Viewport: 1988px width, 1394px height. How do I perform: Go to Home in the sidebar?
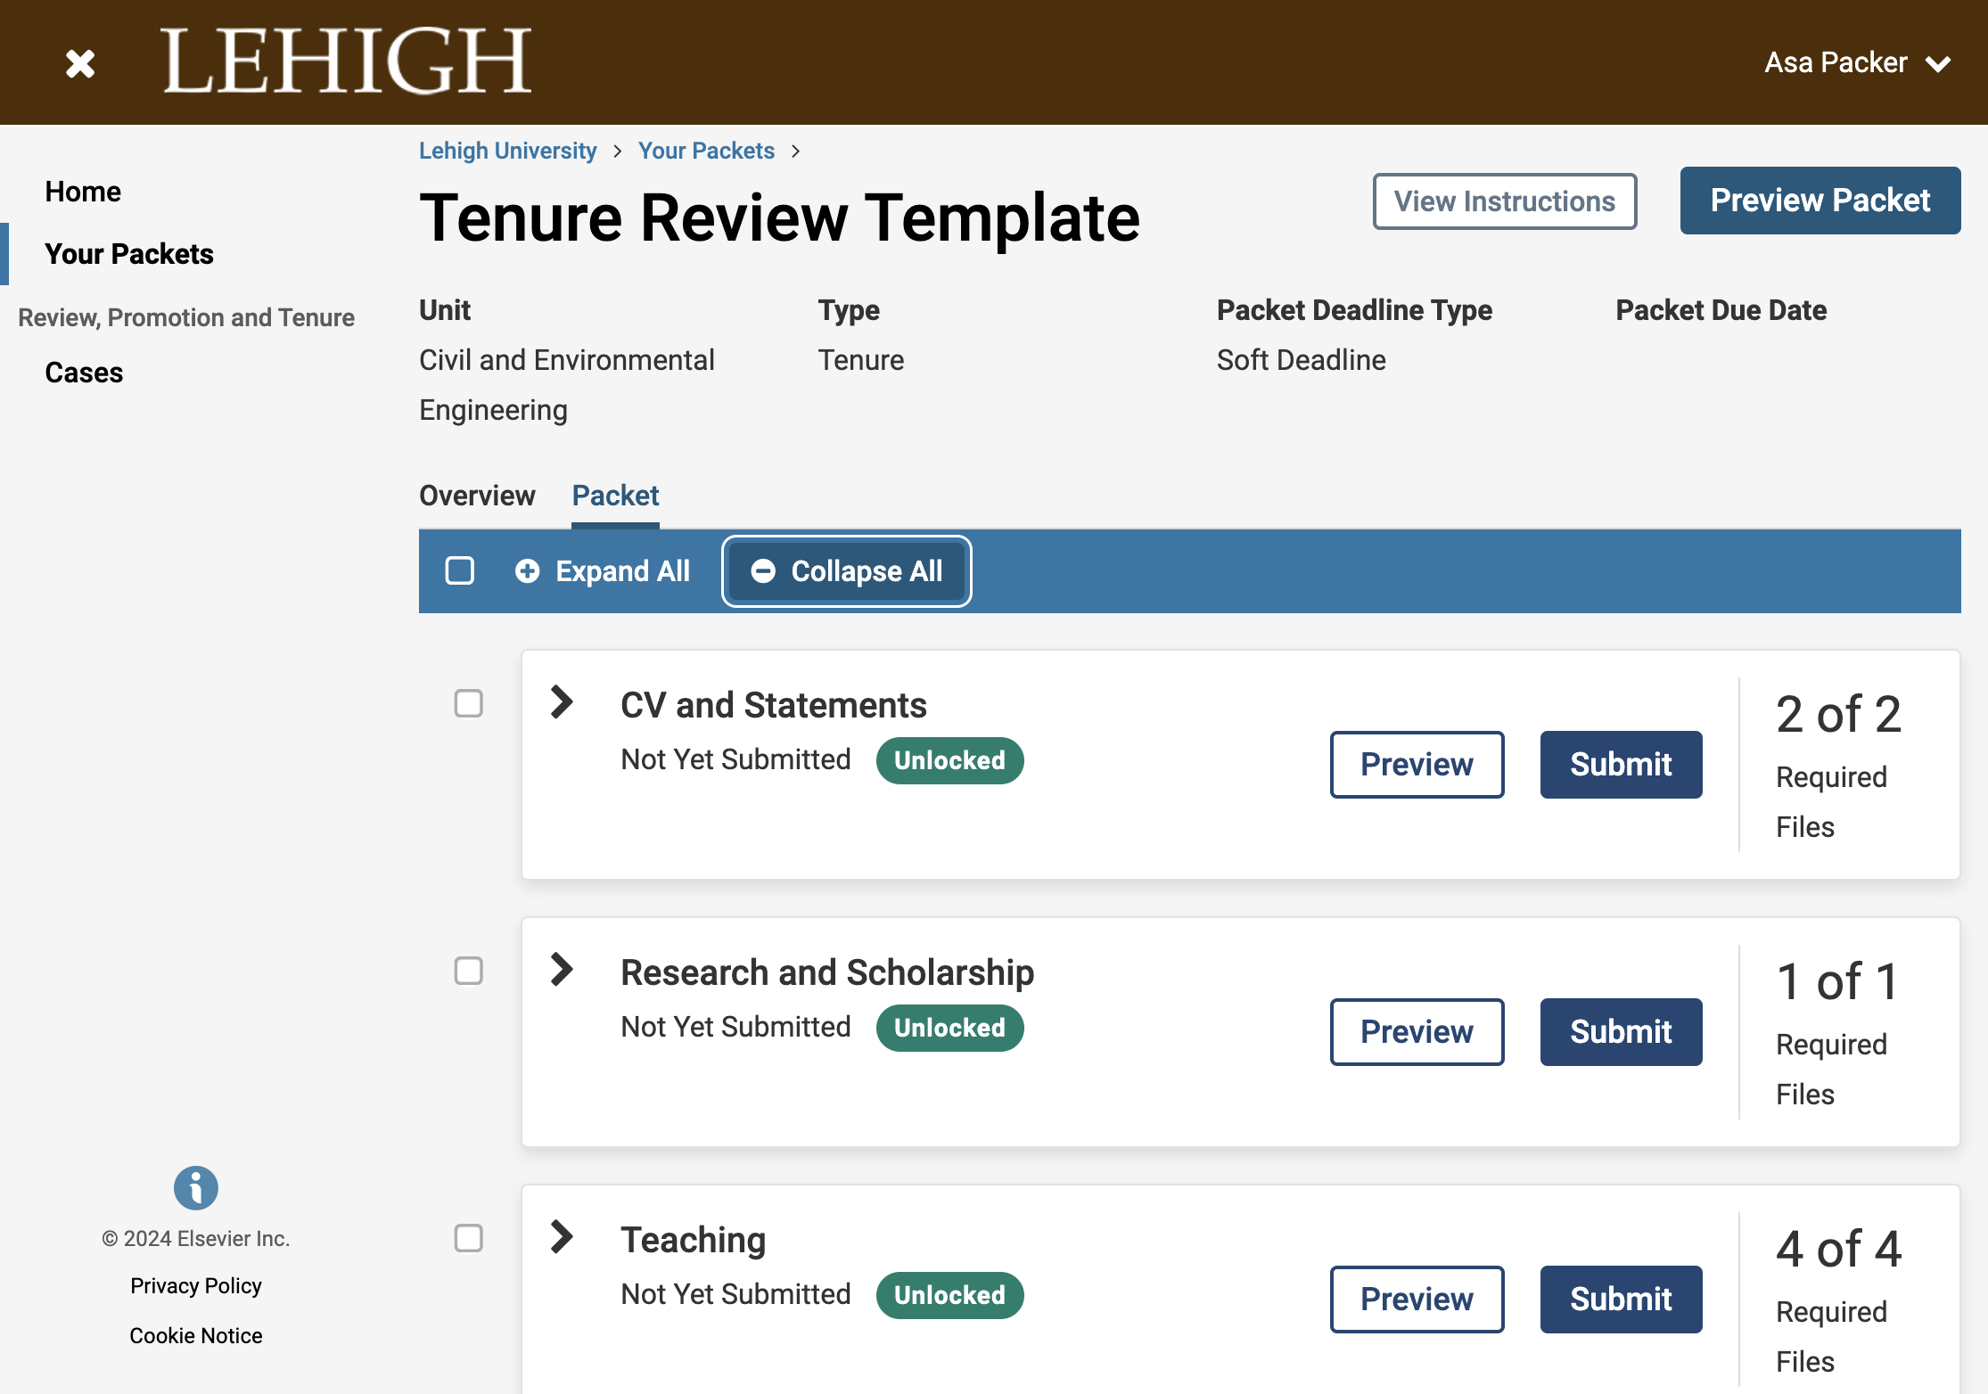coord(83,192)
